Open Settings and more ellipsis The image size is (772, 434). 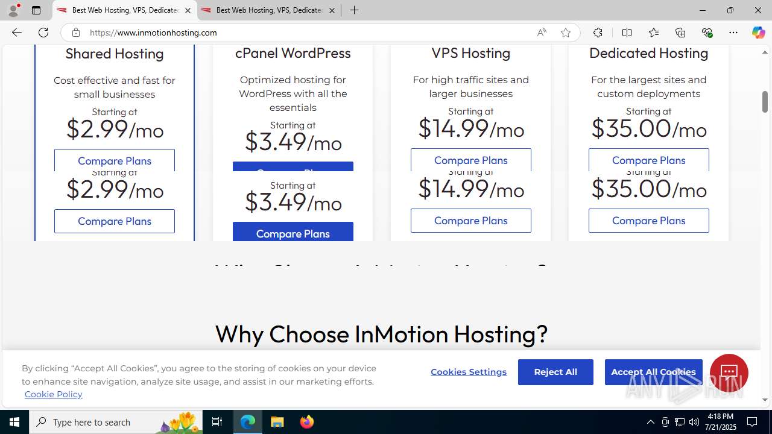point(733,33)
